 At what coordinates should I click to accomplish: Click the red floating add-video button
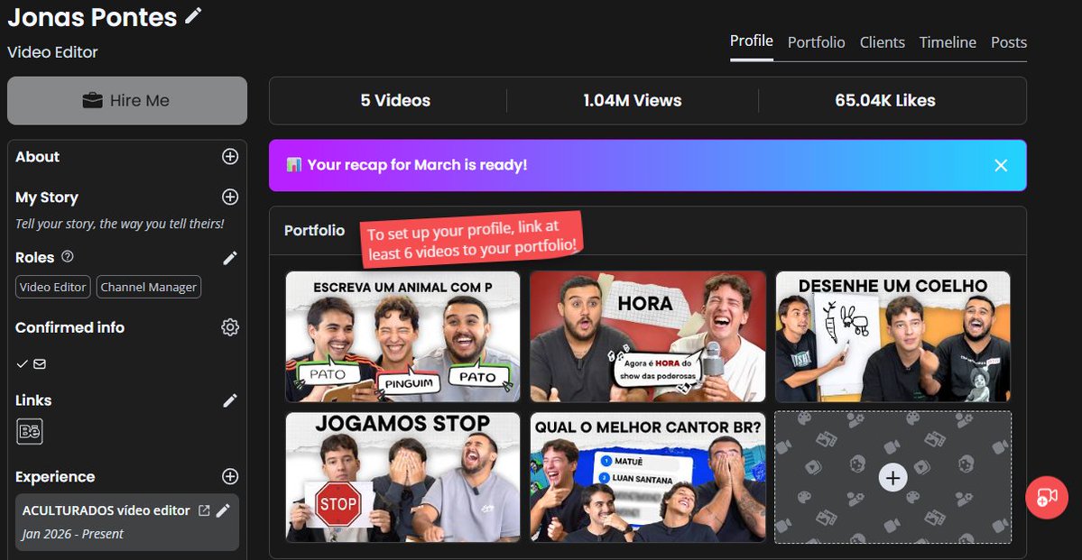pos(1047,497)
